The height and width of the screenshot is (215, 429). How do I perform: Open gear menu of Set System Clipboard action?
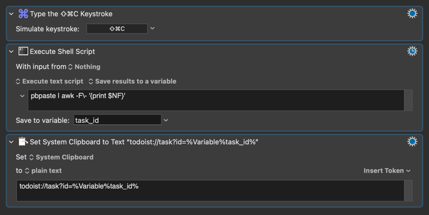pyautogui.click(x=412, y=141)
